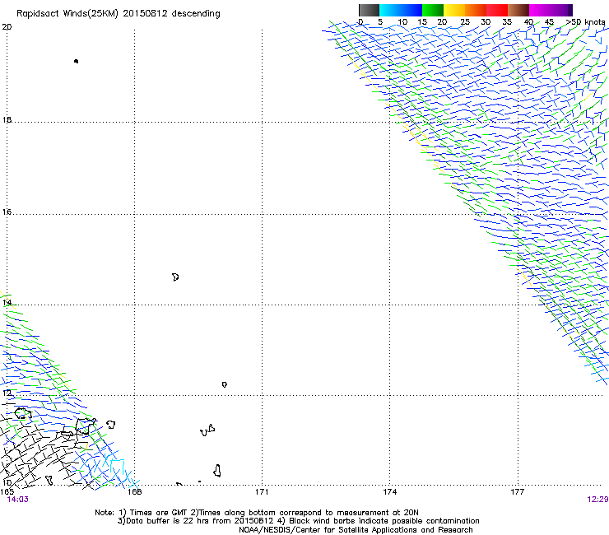Click the latitude label "16"
The height and width of the screenshot is (535, 609).
7,212
